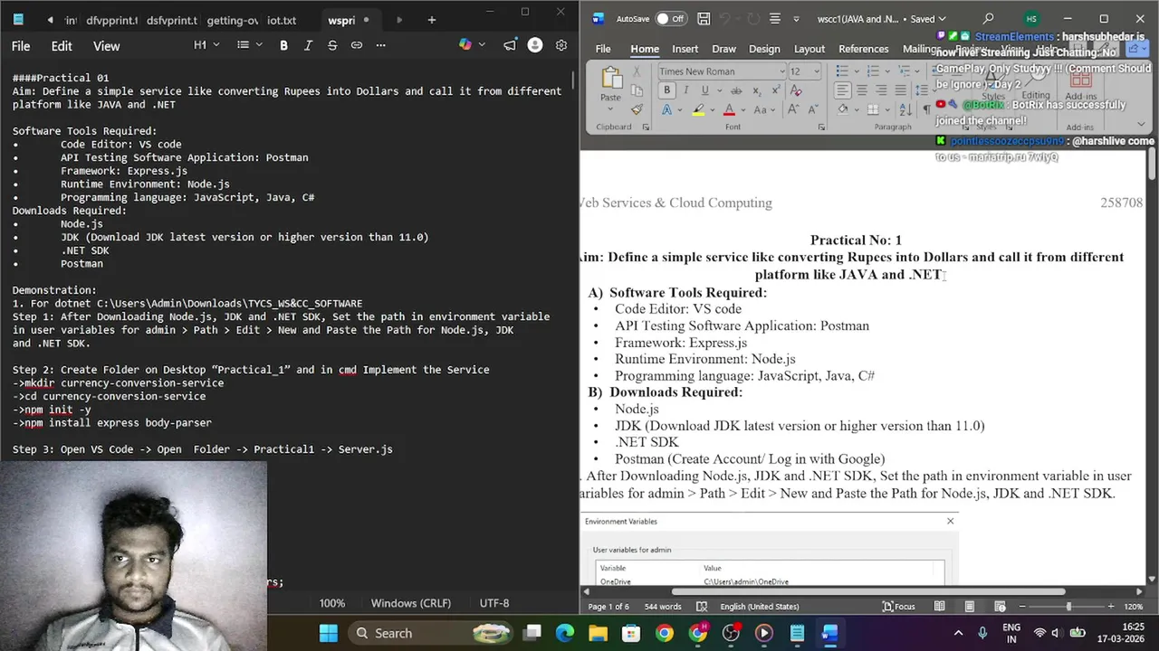Open Notepad View menu
Screen dimensions: 1159x651
pos(106,46)
